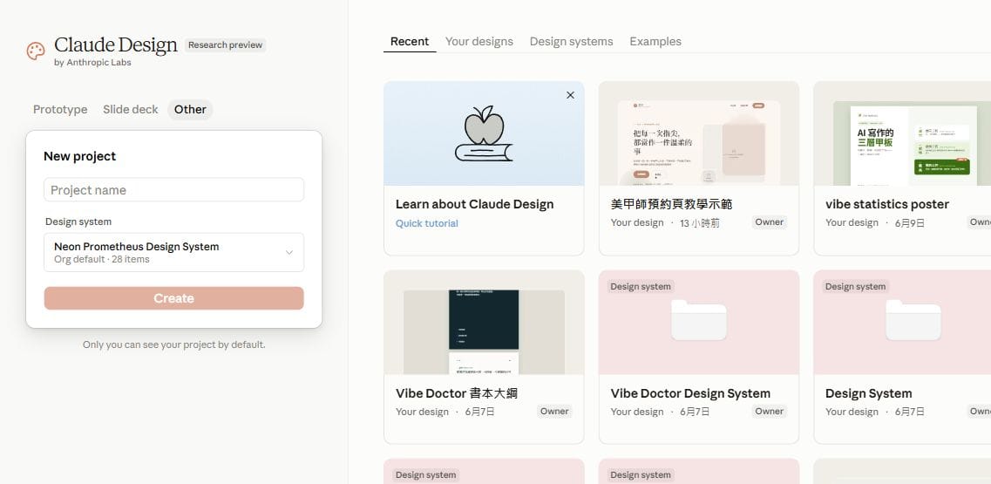Image resolution: width=991 pixels, height=484 pixels.
Task: Click the Create button
Action: (173, 298)
